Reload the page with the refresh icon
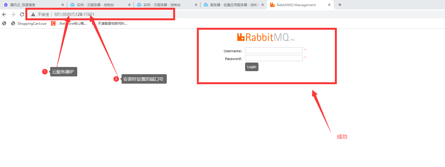The height and width of the screenshot is (167, 445). click(x=22, y=14)
